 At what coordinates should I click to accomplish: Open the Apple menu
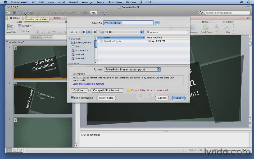[5, 2]
